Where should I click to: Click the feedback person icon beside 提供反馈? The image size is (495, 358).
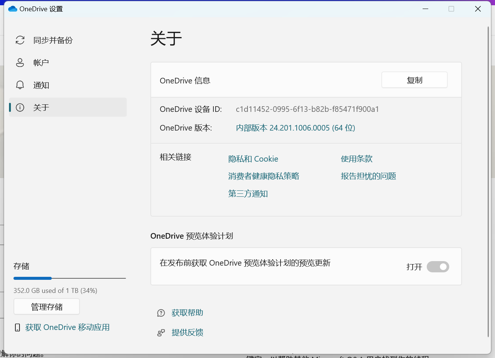pos(161,333)
